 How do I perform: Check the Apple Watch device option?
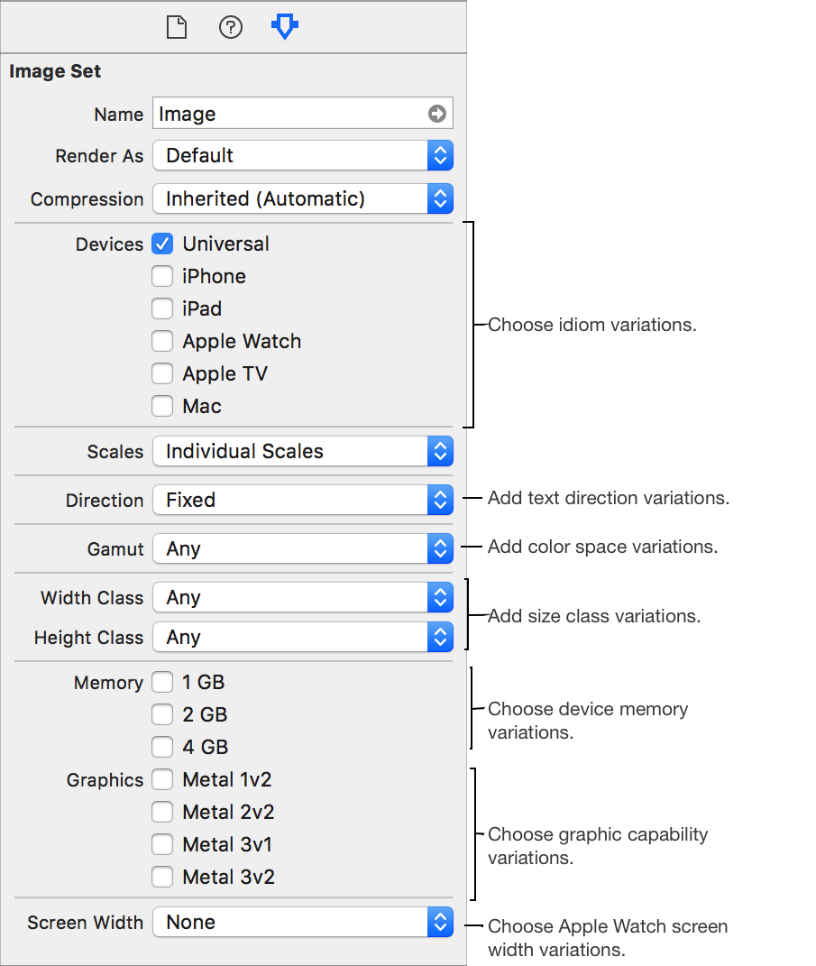pos(162,341)
